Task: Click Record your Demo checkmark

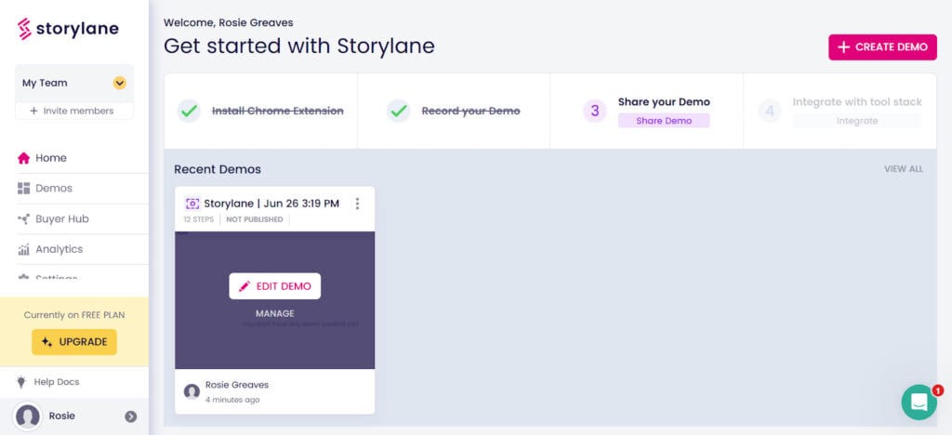Action: coord(399,111)
